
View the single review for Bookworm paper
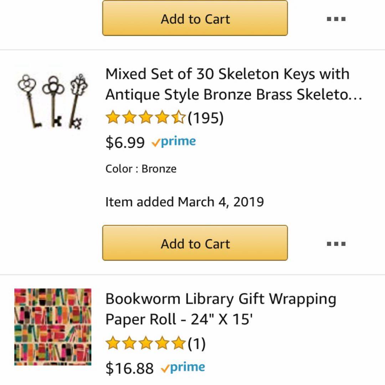pos(197,344)
